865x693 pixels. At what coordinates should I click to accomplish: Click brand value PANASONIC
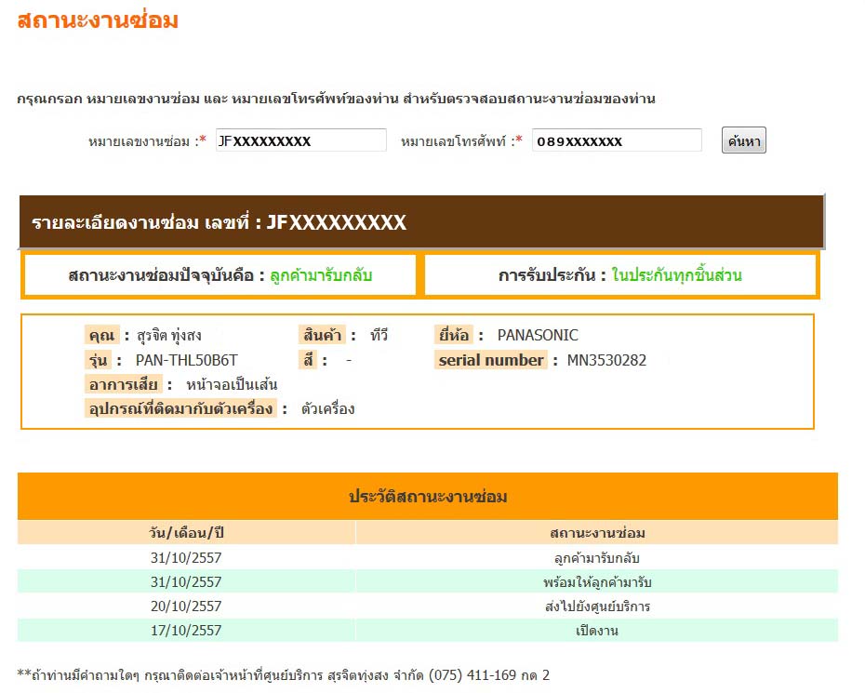coord(538,335)
